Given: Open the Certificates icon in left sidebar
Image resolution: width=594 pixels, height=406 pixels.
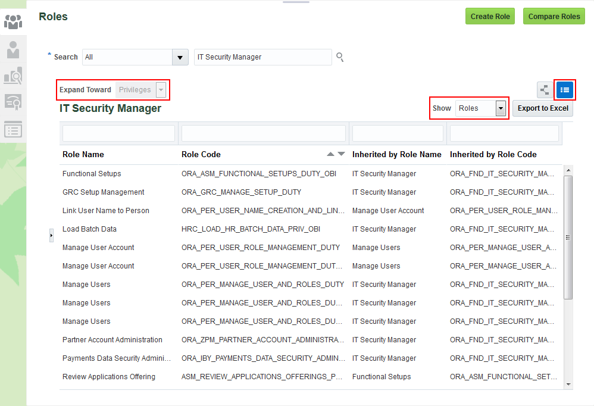Looking at the screenshot, I should pyautogui.click(x=13, y=102).
